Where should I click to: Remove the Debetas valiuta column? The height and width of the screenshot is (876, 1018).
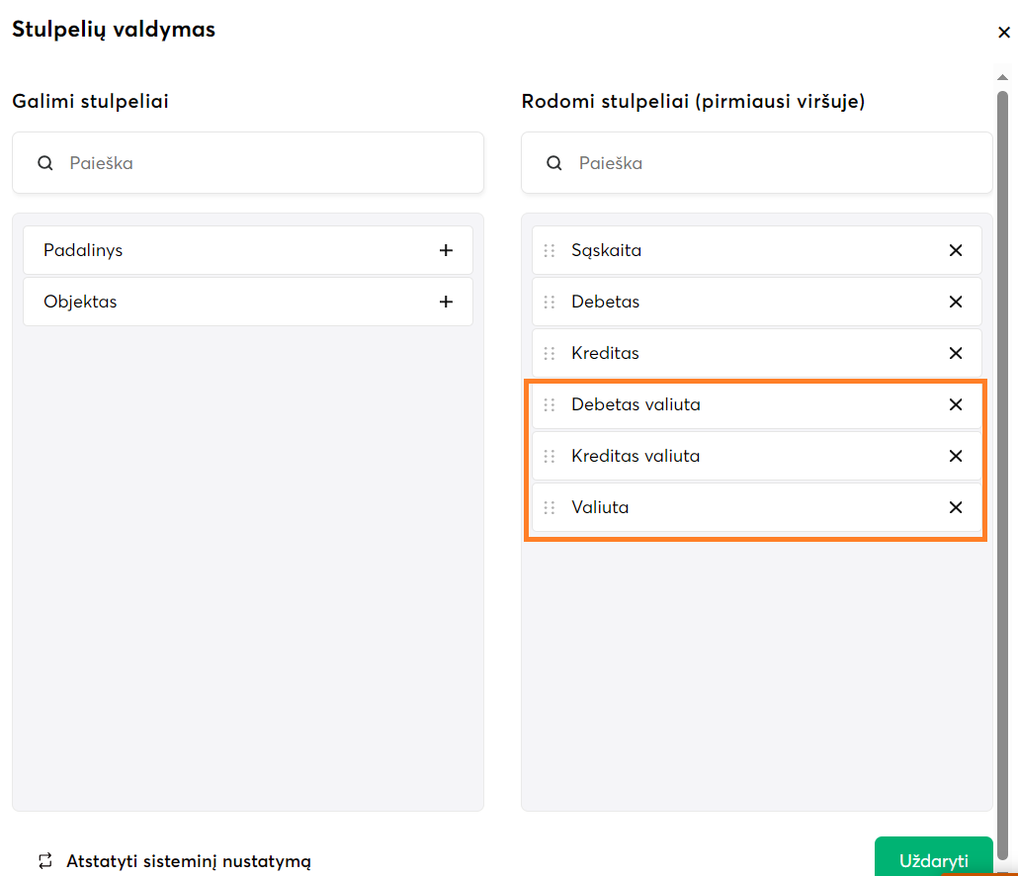[x=956, y=404]
